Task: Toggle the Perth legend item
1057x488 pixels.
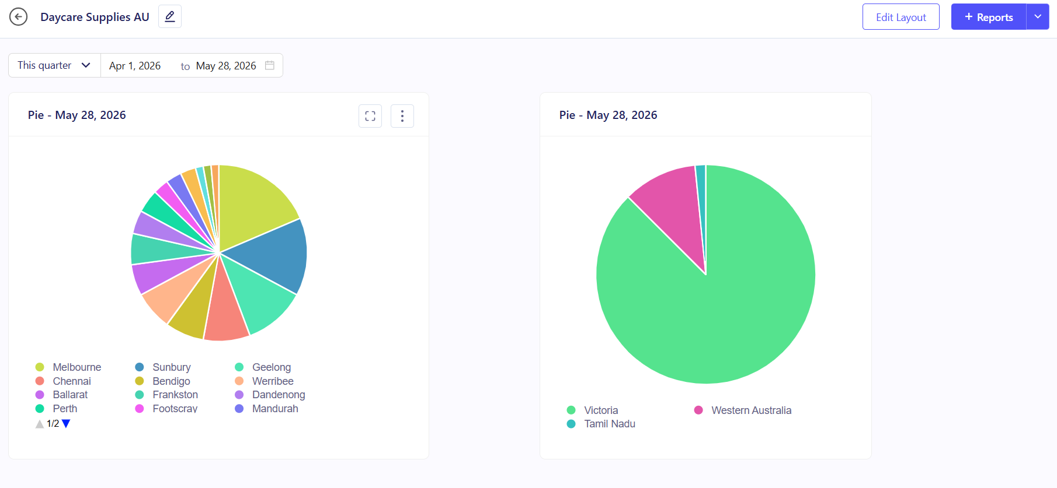Action: [56, 409]
